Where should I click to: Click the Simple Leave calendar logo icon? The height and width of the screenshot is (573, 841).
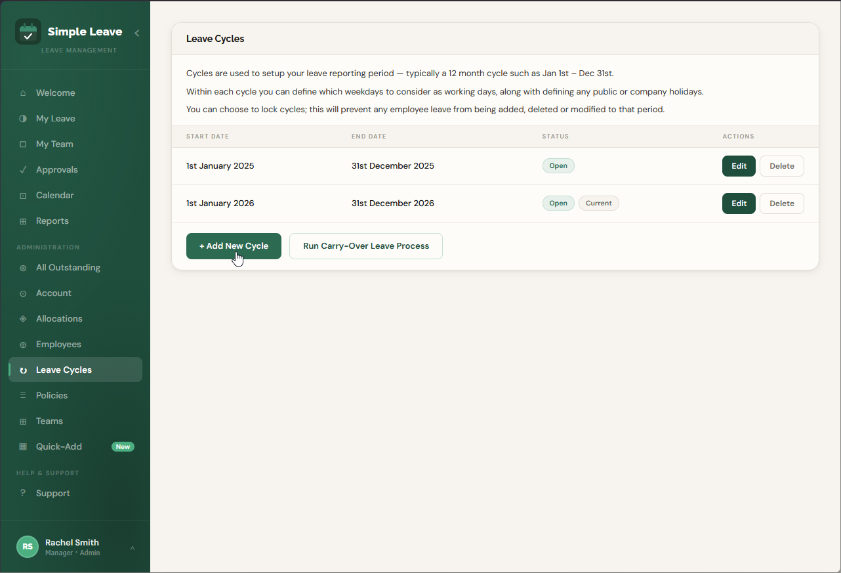[28, 32]
